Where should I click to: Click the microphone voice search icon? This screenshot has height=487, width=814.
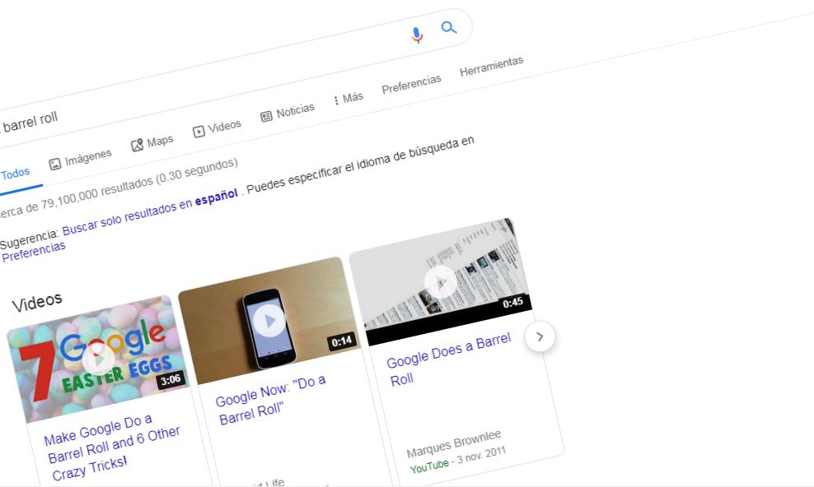click(416, 34)
